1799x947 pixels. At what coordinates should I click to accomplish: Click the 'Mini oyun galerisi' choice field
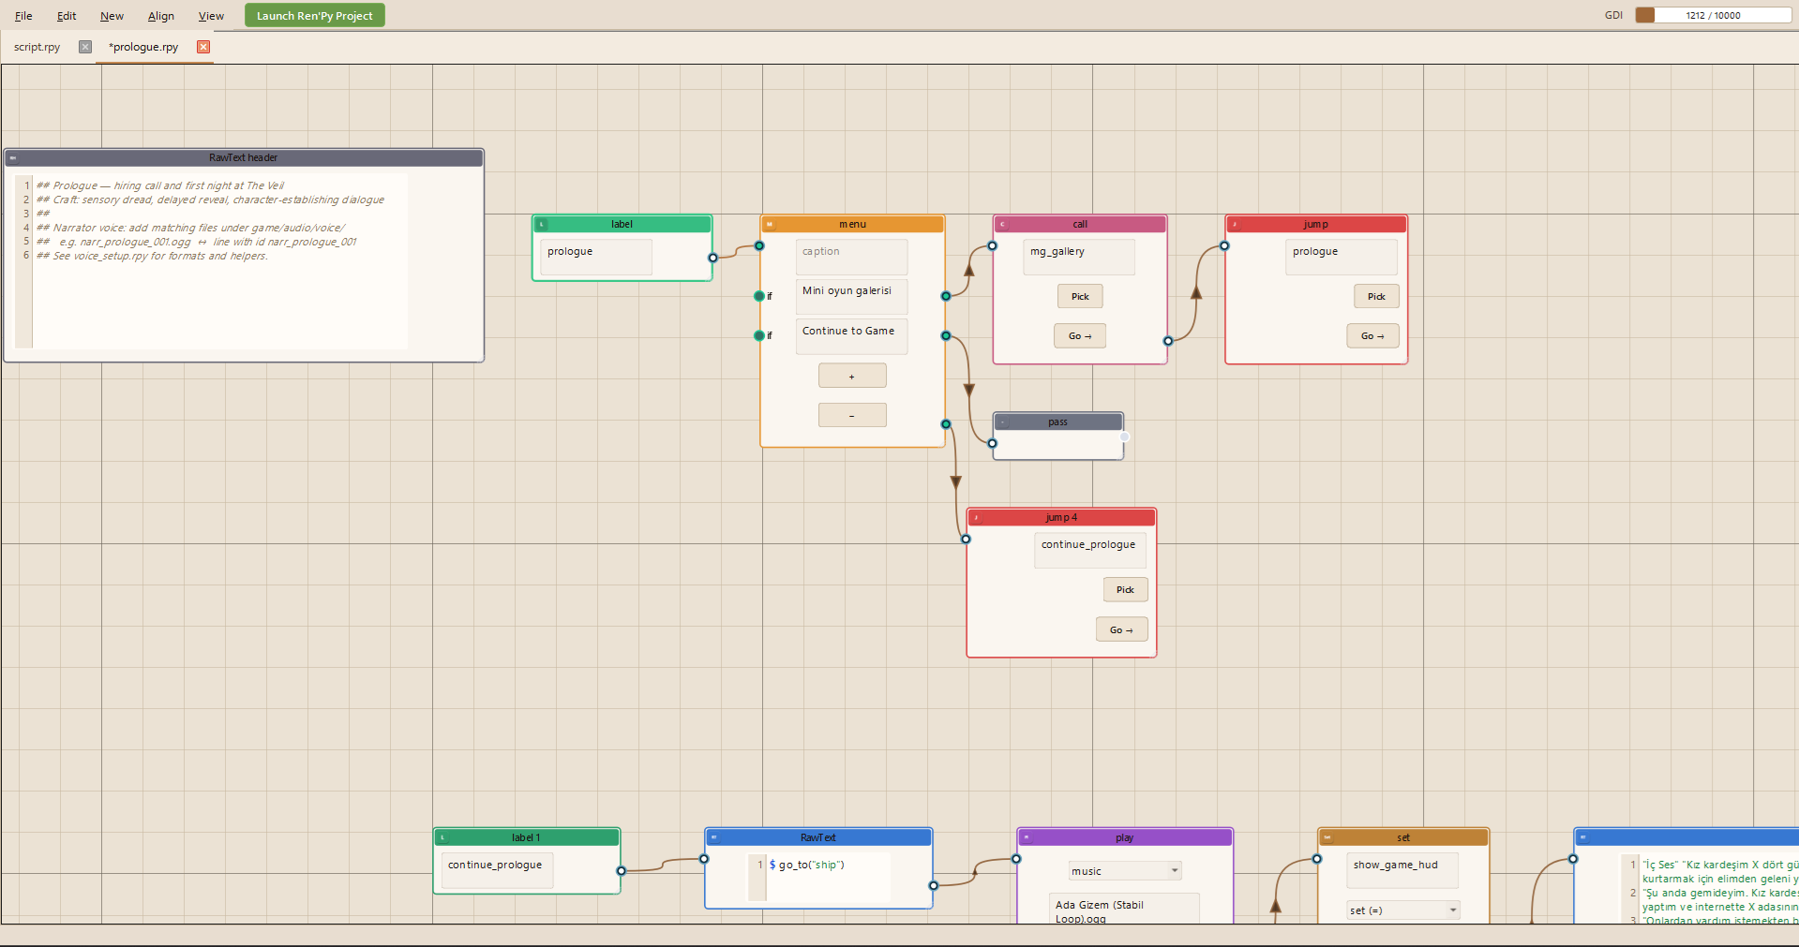[x=852, y=296]
